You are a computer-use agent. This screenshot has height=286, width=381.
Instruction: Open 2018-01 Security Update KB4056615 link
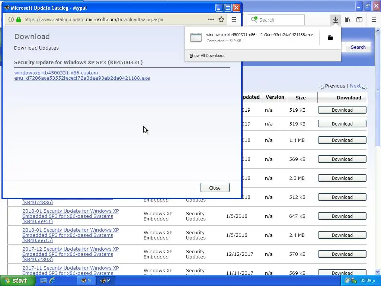[x=70, y=235]
